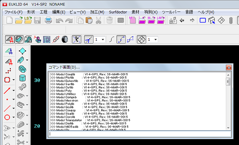The width and height of the screenshot is (239, 145).
Task: Click the command window scrollbar down arrow
Action: pos(228,128)
